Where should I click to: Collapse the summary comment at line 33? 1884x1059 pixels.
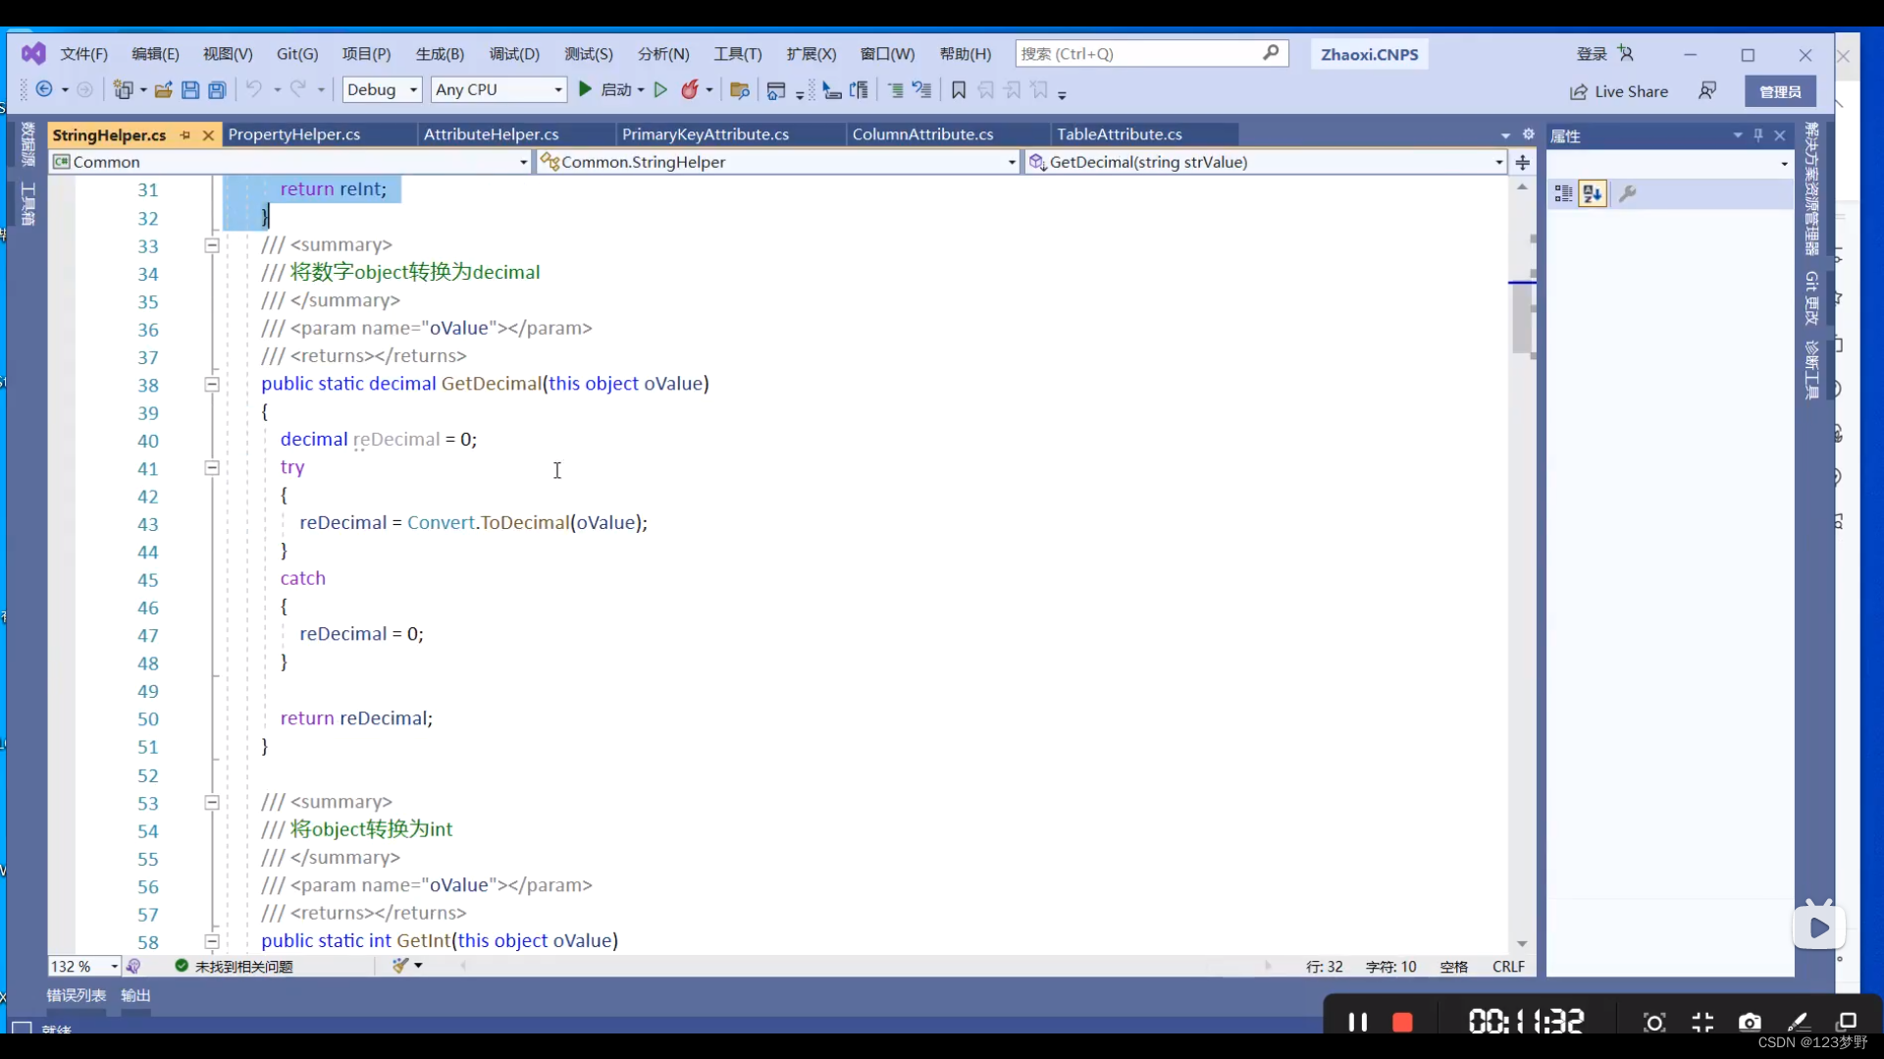pos(212,245)
